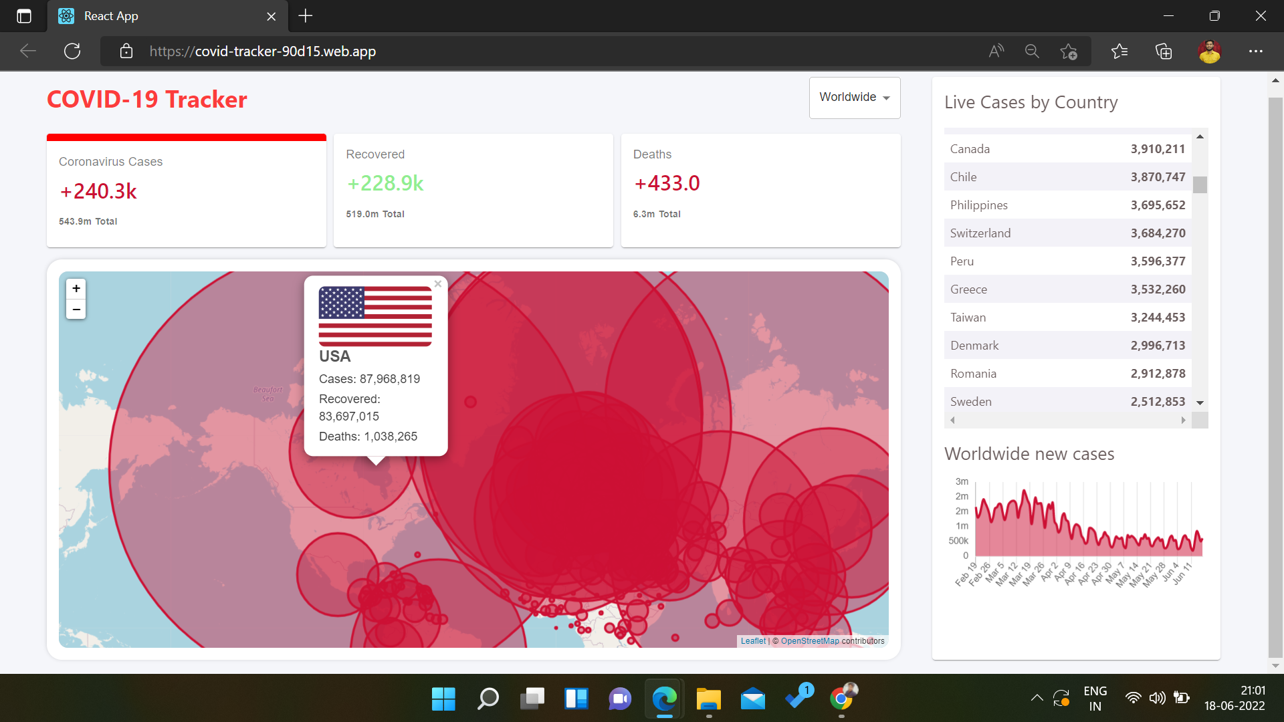
Task: Show hidden system tray icons
Action: tap(1037, 698)
